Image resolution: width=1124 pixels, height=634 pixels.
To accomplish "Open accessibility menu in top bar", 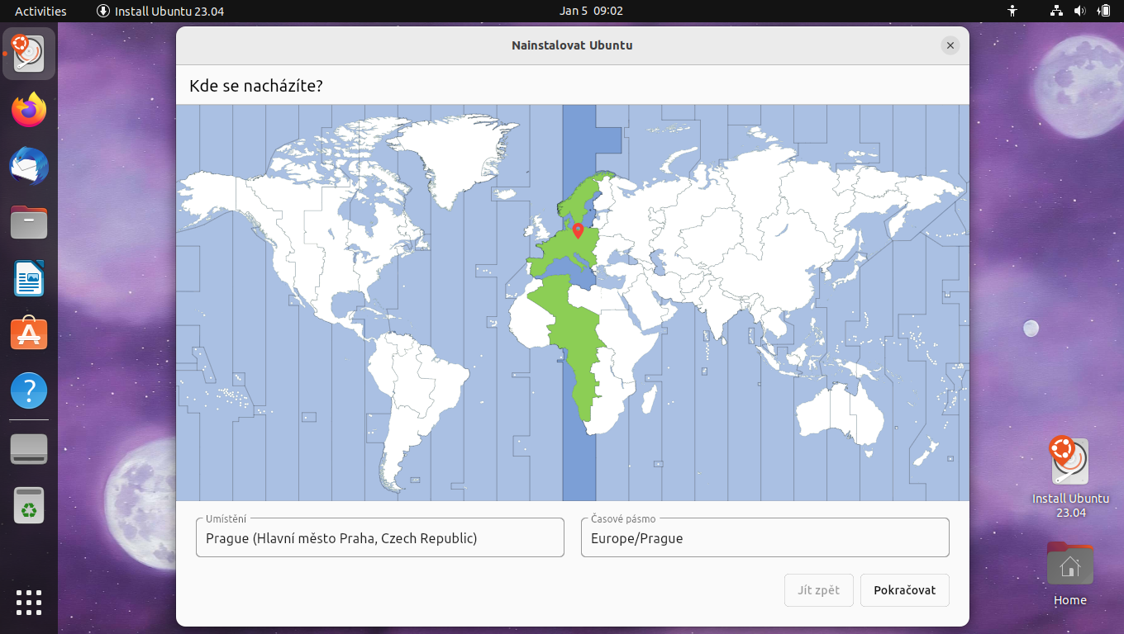I will 1012,11.
